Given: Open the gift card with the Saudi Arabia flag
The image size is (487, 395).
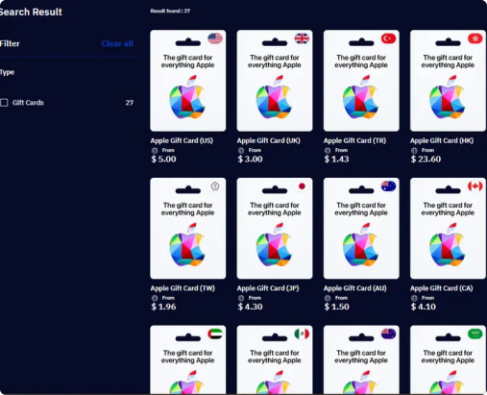Looking at the screenshot, I should [448, 359].
